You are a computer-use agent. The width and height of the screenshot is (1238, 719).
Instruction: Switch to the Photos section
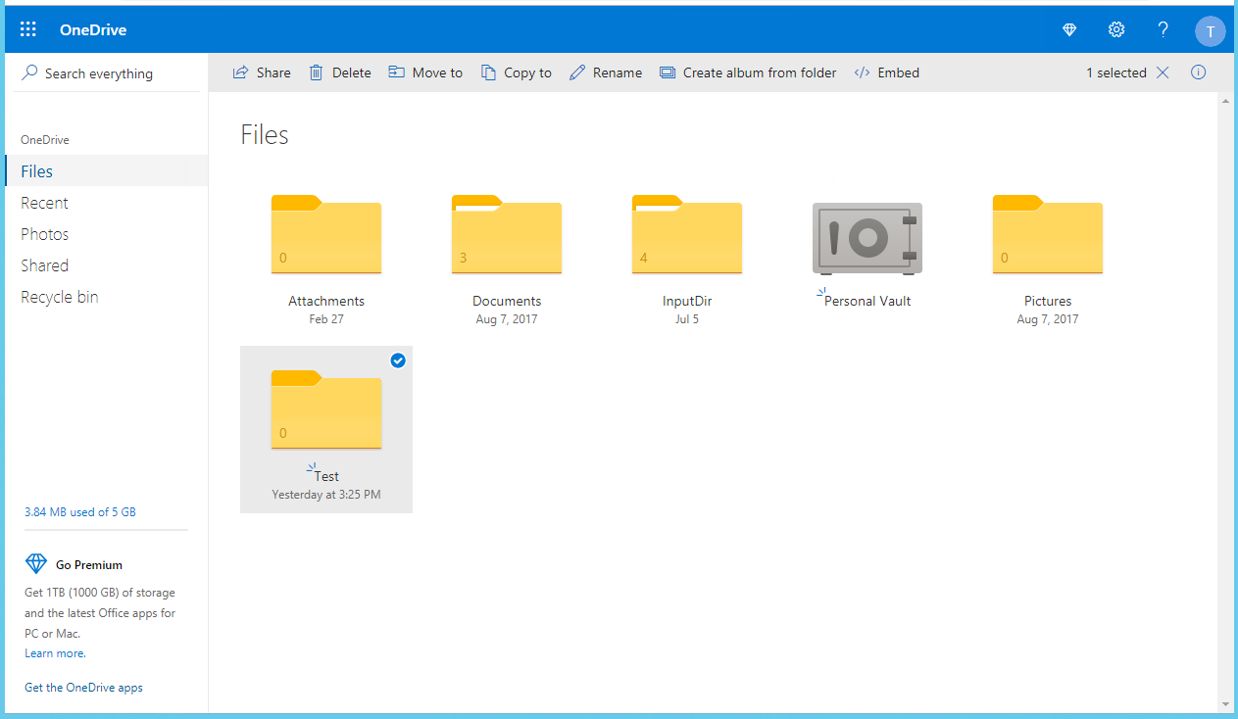[x=44, y=233]
